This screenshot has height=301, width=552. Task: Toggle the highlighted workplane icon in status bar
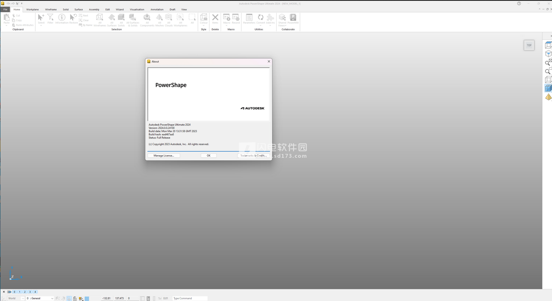point(69,299)
